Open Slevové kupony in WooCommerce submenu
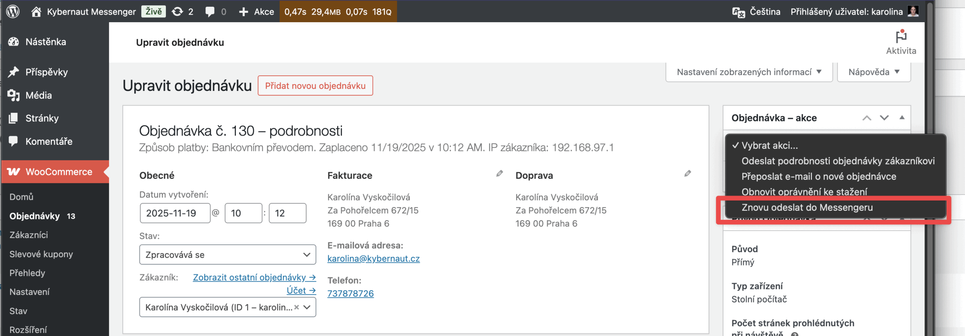Viewport: 965px width, 336px height. (x=41, y=254)
